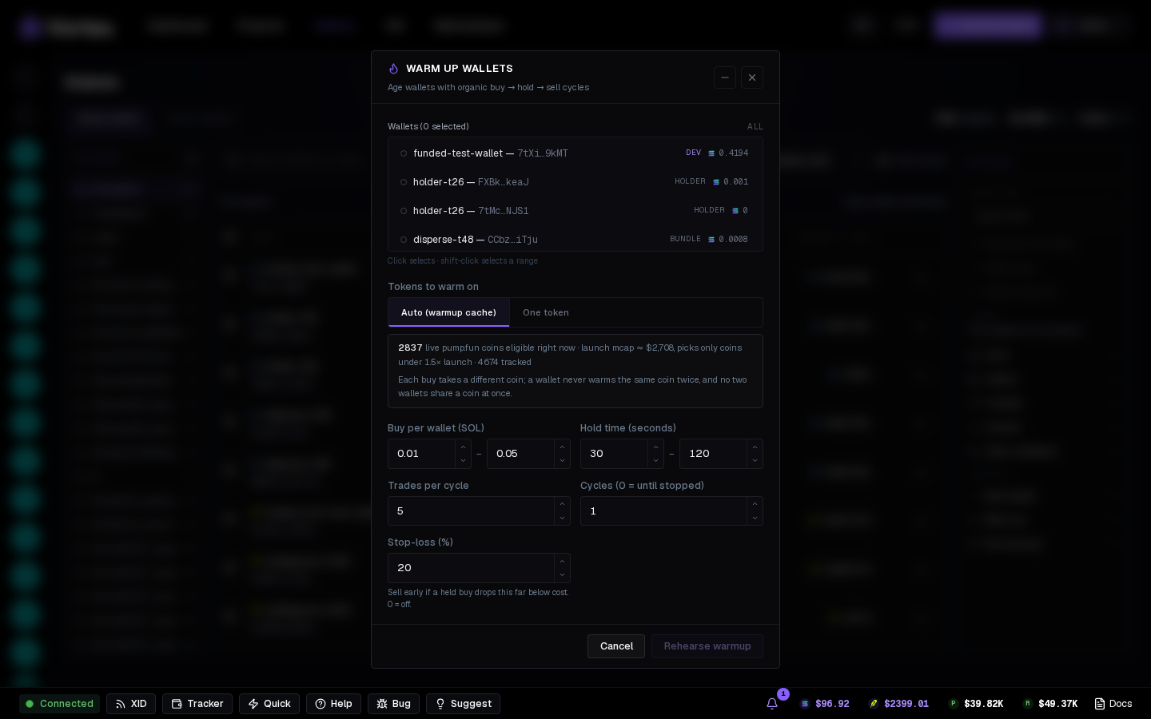Select Auto (warmup cache) tab
Screen dimensions: 1151x719
[x=448, y=312]
